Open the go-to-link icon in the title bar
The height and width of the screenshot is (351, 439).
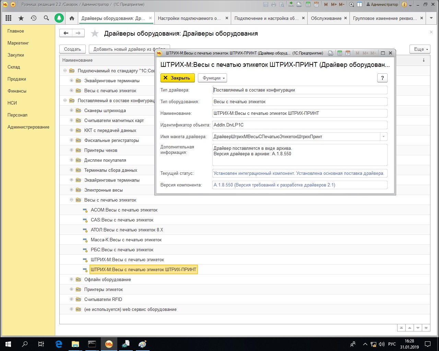tap(299, 4)
